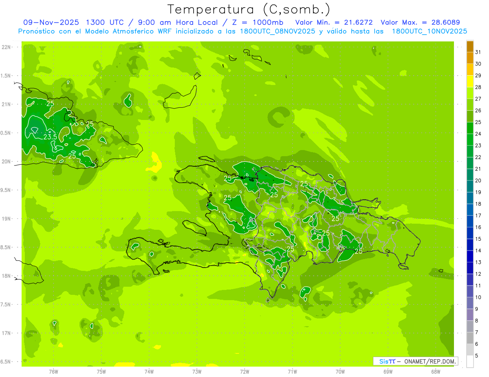This screenshot has height=377, width=489.
Task: Click the map title Temperatura (C,somb.)
Action: click(x=249, y=9)
